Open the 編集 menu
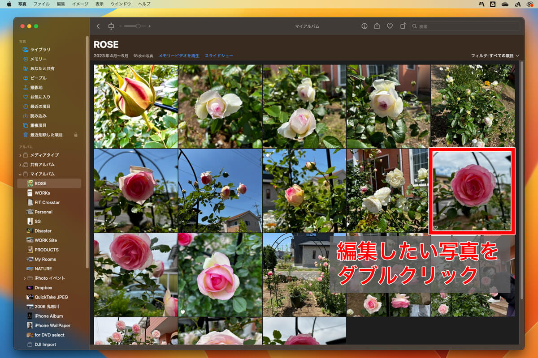538x358 pixels. [61, 4]
